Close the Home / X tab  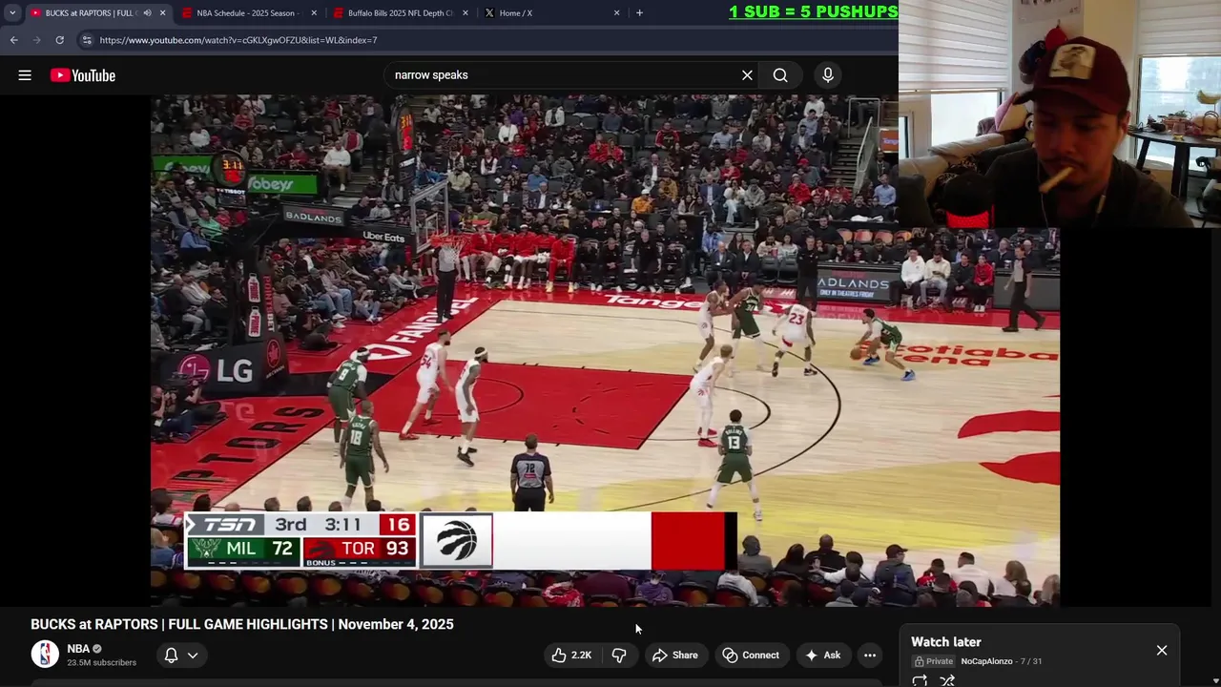(616, 13)
